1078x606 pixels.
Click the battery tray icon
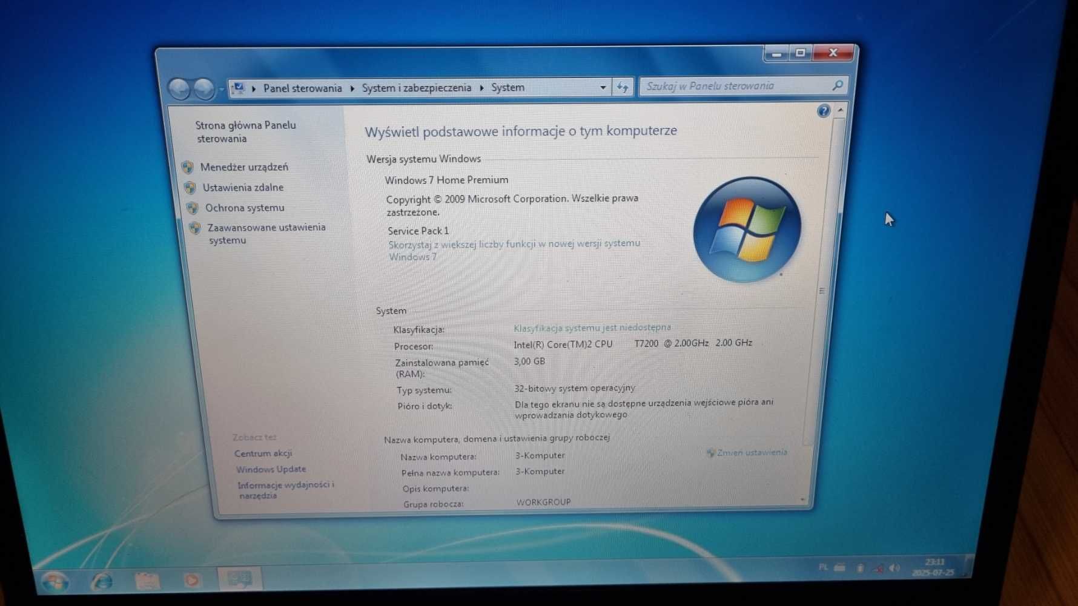[860, 568]
